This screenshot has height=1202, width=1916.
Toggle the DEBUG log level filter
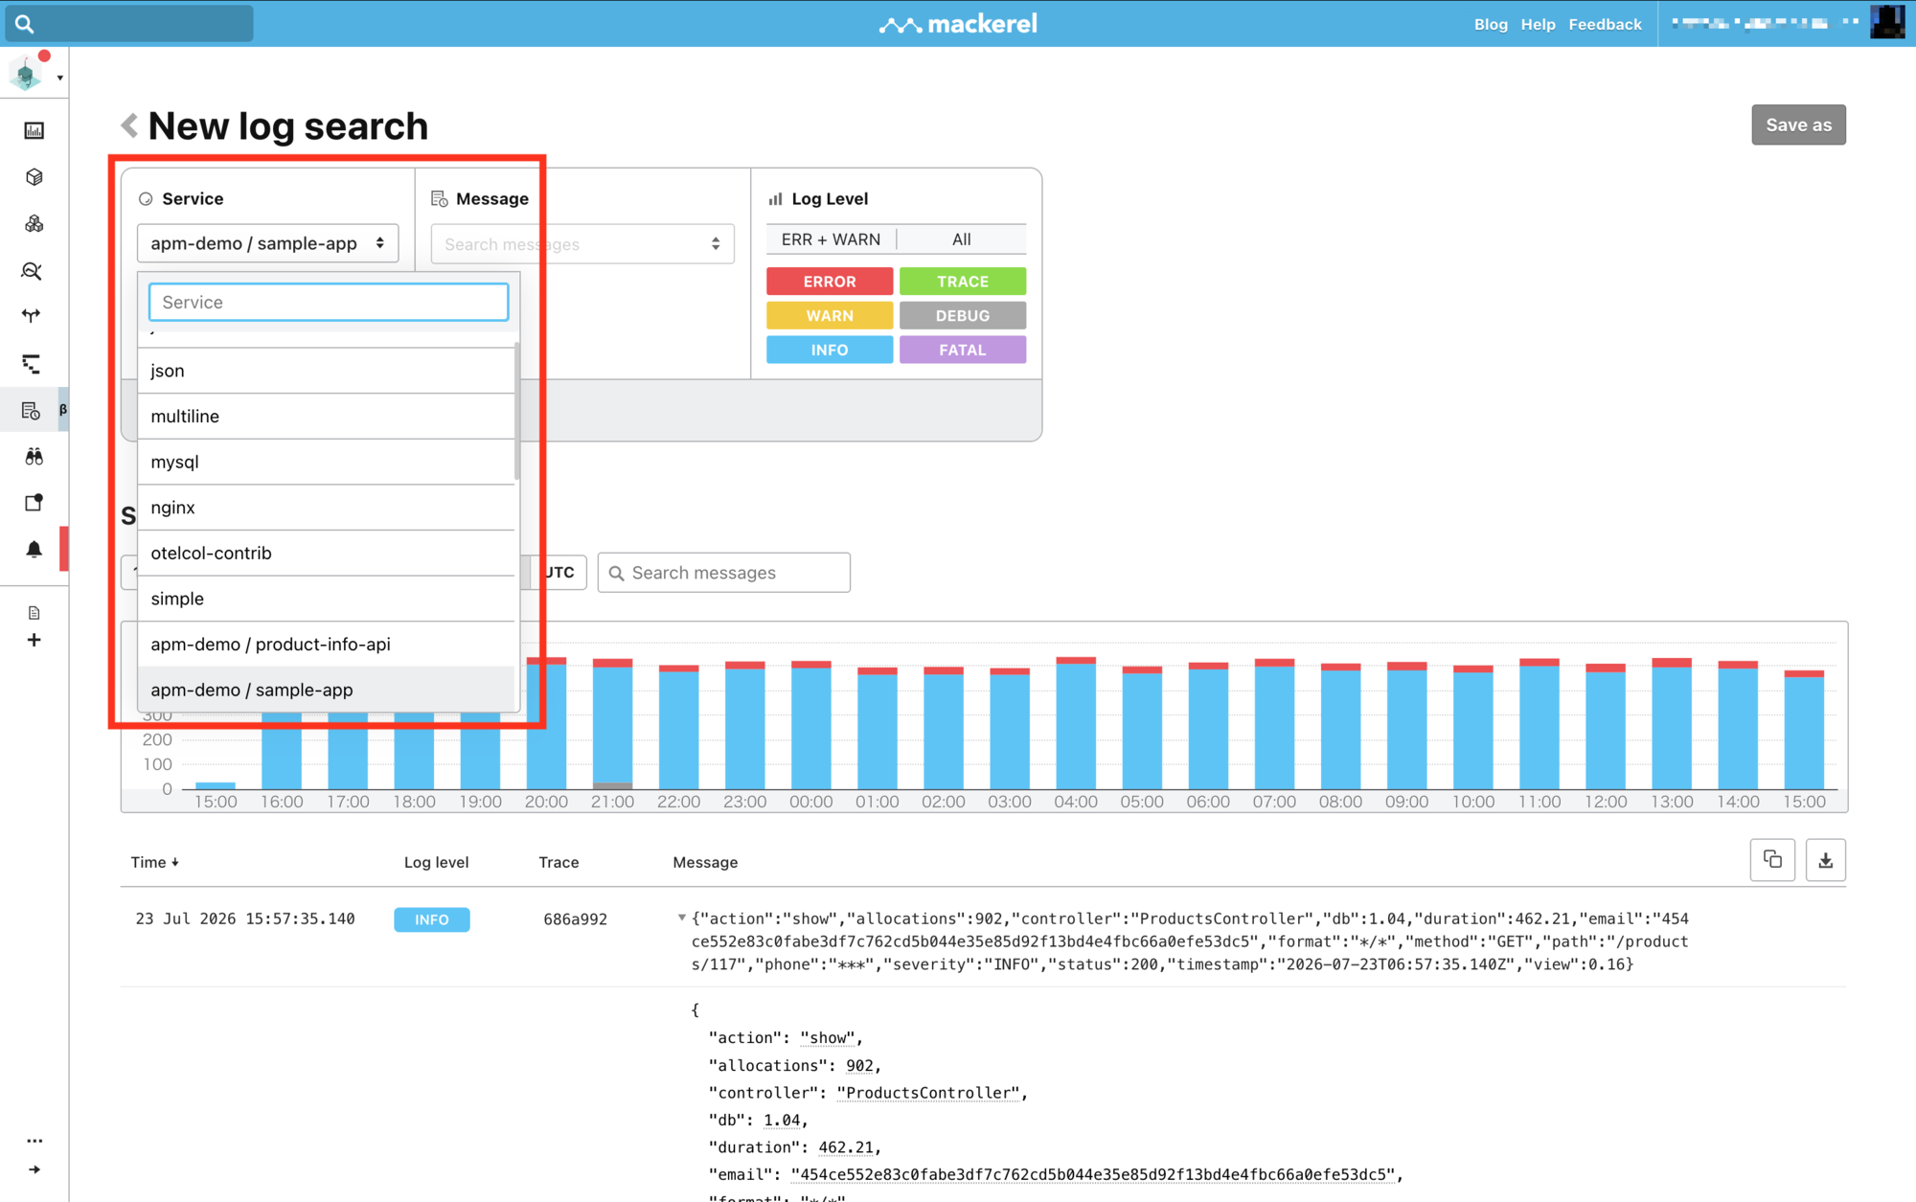tap(963, 316)
